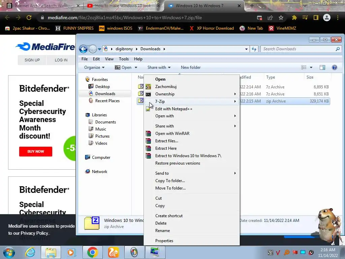
Task: Toggle the preview pane icon
Action: pos(322,67)
